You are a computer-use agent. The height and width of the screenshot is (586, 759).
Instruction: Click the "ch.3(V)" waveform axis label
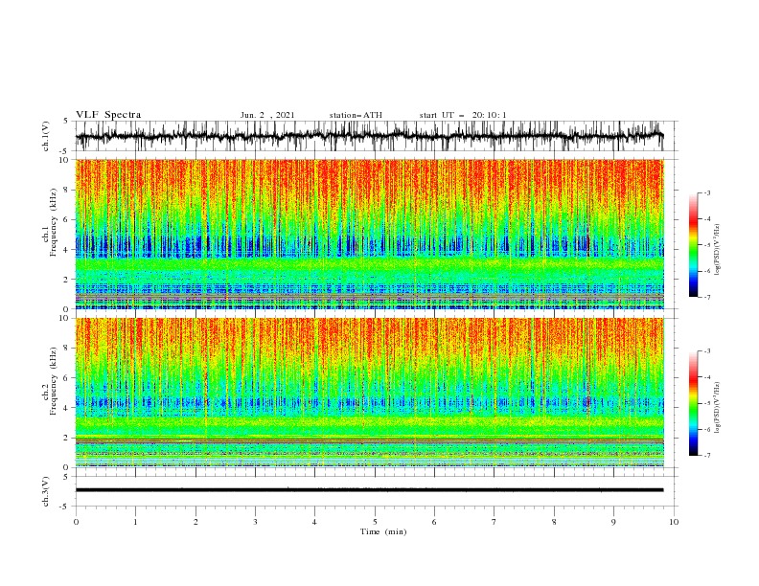tap(46, 491)
